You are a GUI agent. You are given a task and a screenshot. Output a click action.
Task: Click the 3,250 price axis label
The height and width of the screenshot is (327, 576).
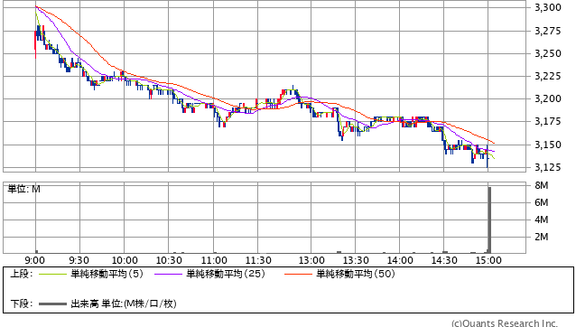(x=548, y=53)
